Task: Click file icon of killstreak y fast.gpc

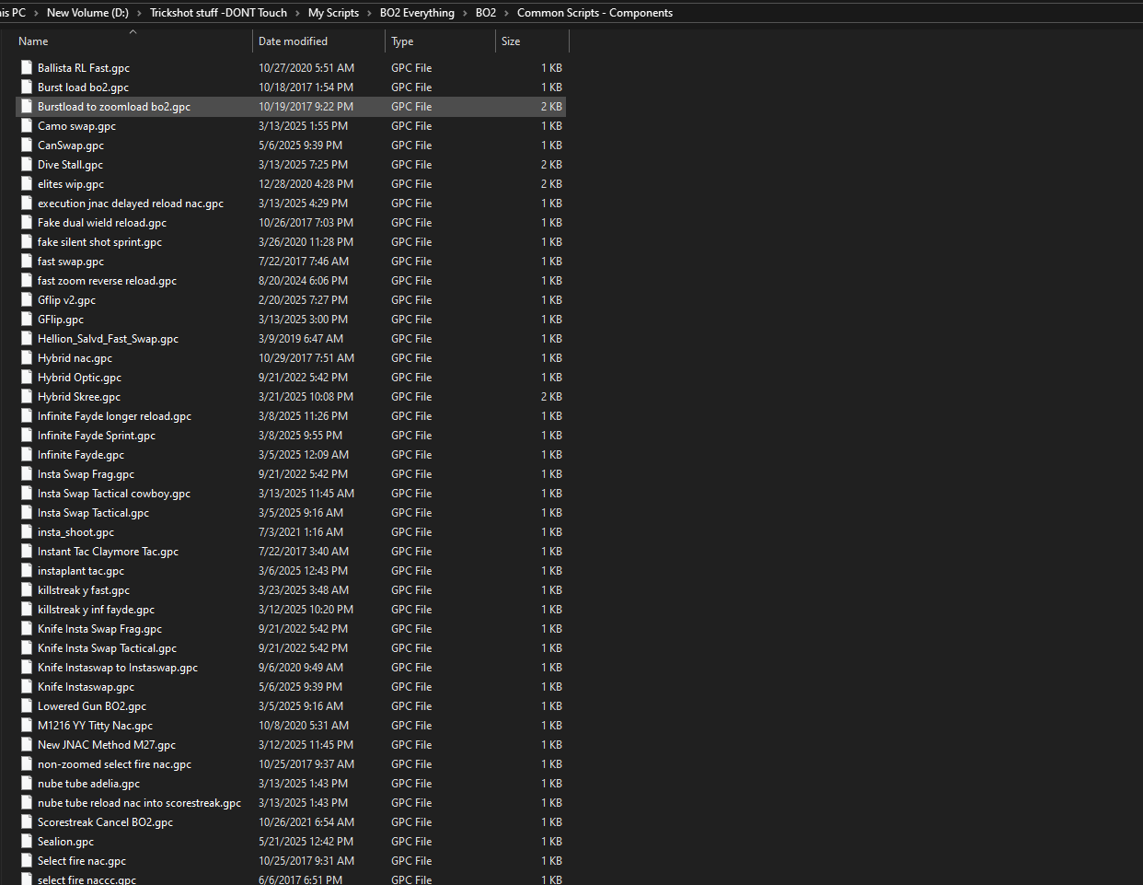Action: point(27,589)
